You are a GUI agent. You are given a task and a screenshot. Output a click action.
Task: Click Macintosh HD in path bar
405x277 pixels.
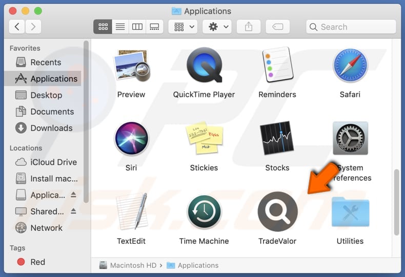(128, 265)
